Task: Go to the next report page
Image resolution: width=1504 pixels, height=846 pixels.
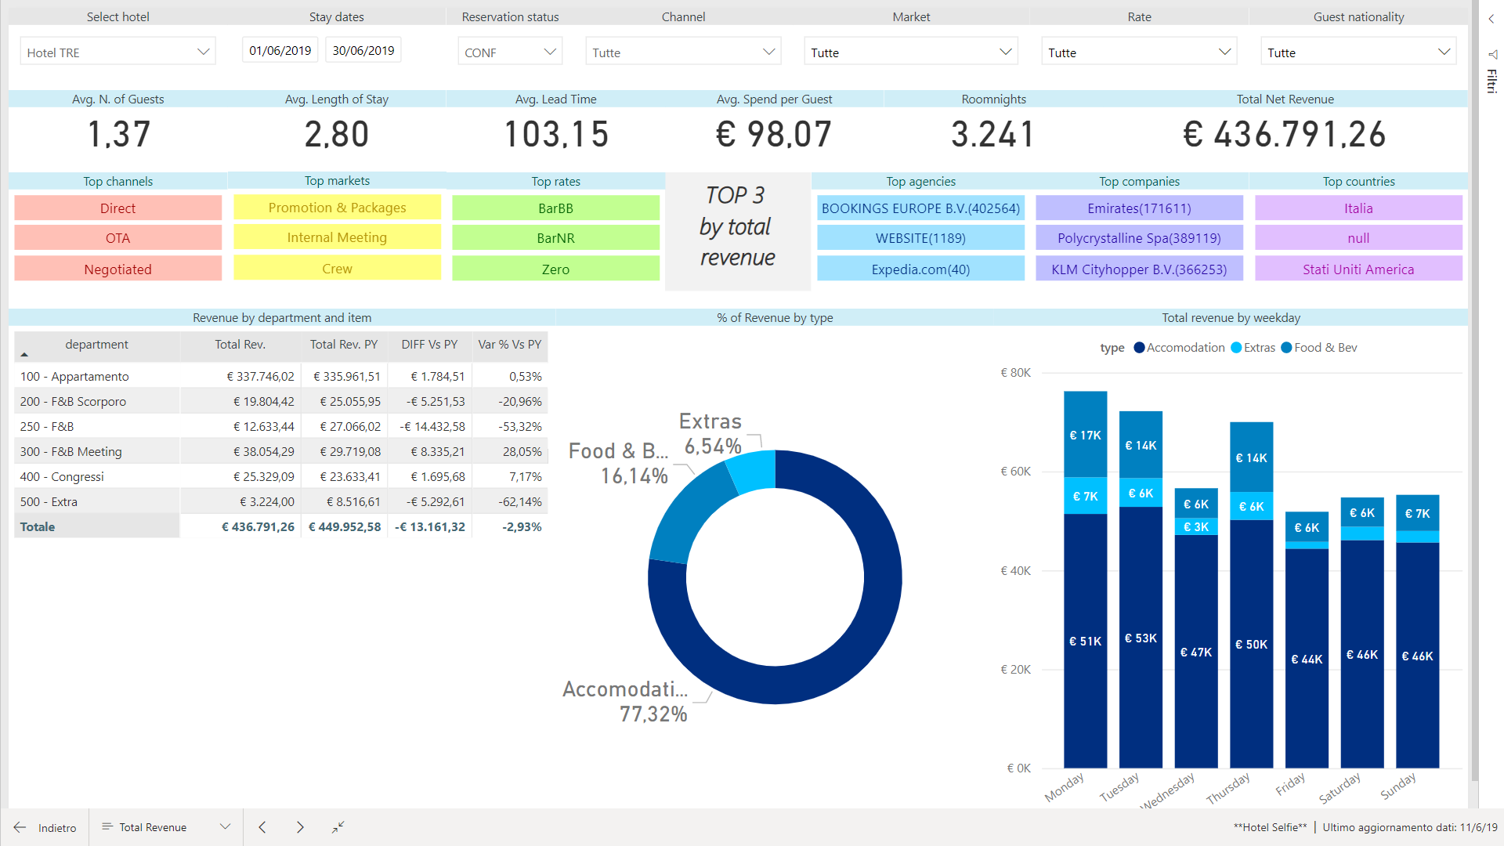Action: [300, 827]
